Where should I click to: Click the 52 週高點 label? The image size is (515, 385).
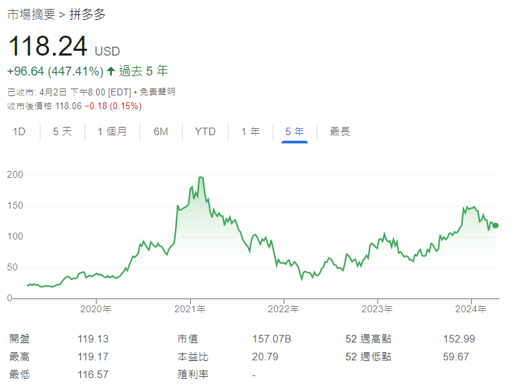pyautogui.click(x=368, y=339)
